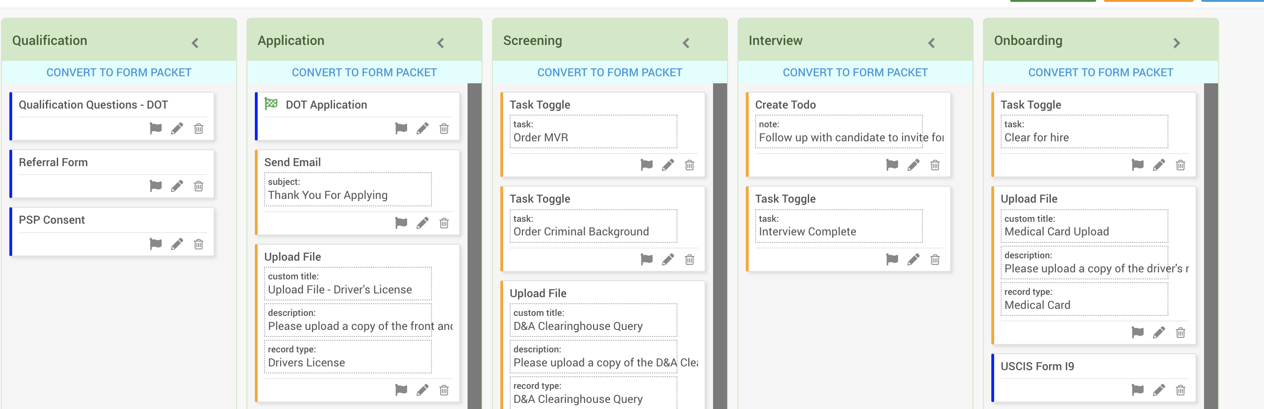The height and width of the screenshot is (409, 1264).
Task: Edit the Medical Card Upload card
Action: pos(1159,333)
